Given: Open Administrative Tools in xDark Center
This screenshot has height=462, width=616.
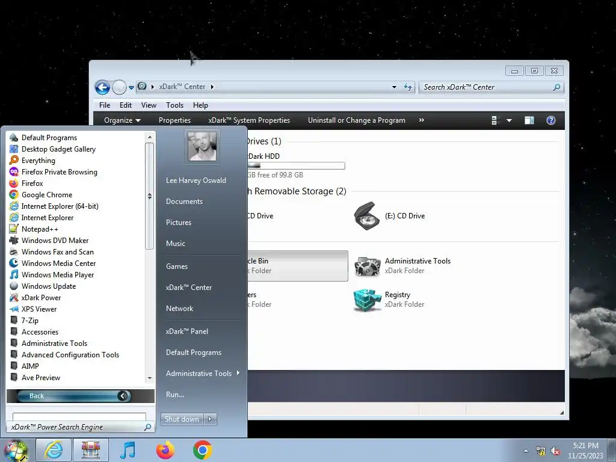Looking at the screenshot, I should (402, 265).
